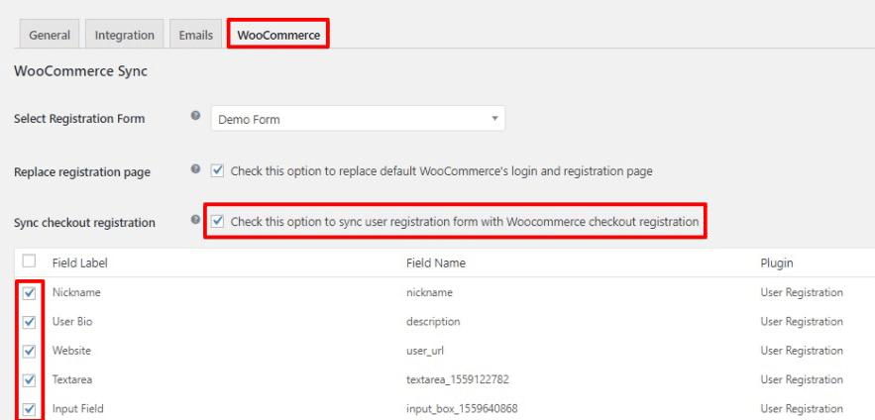The image size is (875, 420).
Task: Select the User Bio field label
Action: click(72, 321)
